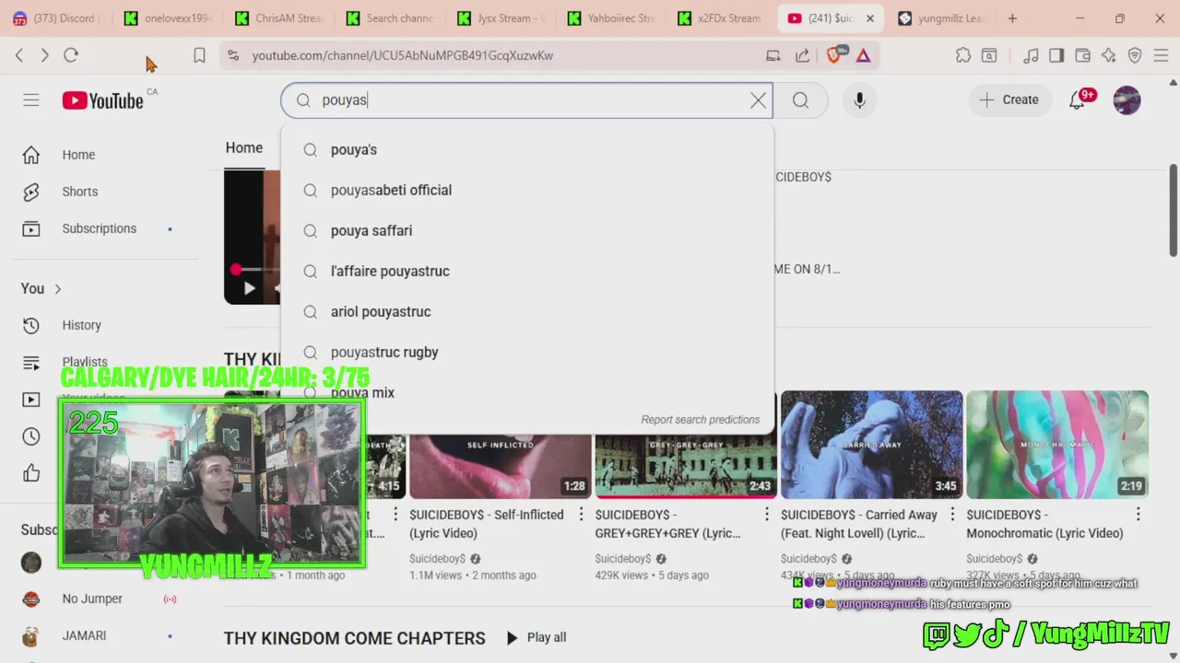Open the Brave VPN shield icon

[1135, 55]
